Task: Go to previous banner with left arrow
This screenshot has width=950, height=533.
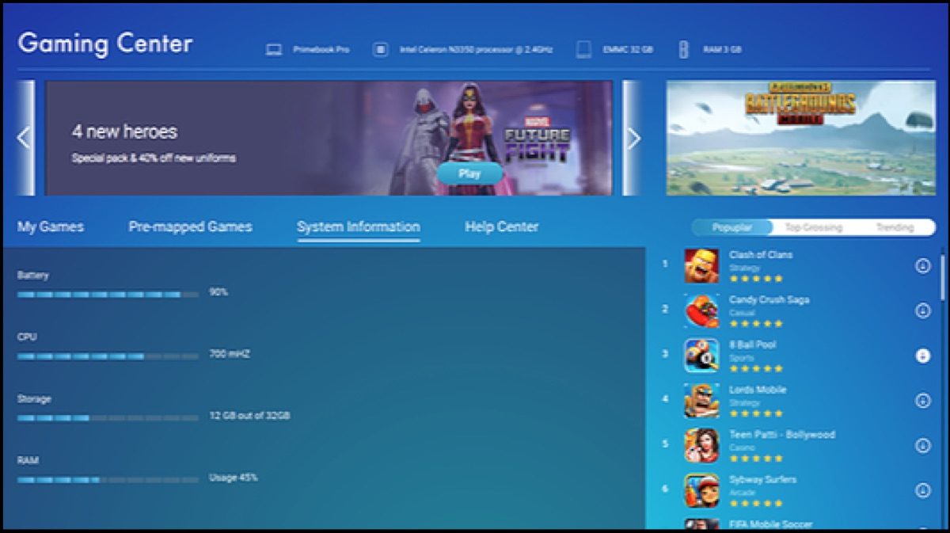Action: coord(24,138)
